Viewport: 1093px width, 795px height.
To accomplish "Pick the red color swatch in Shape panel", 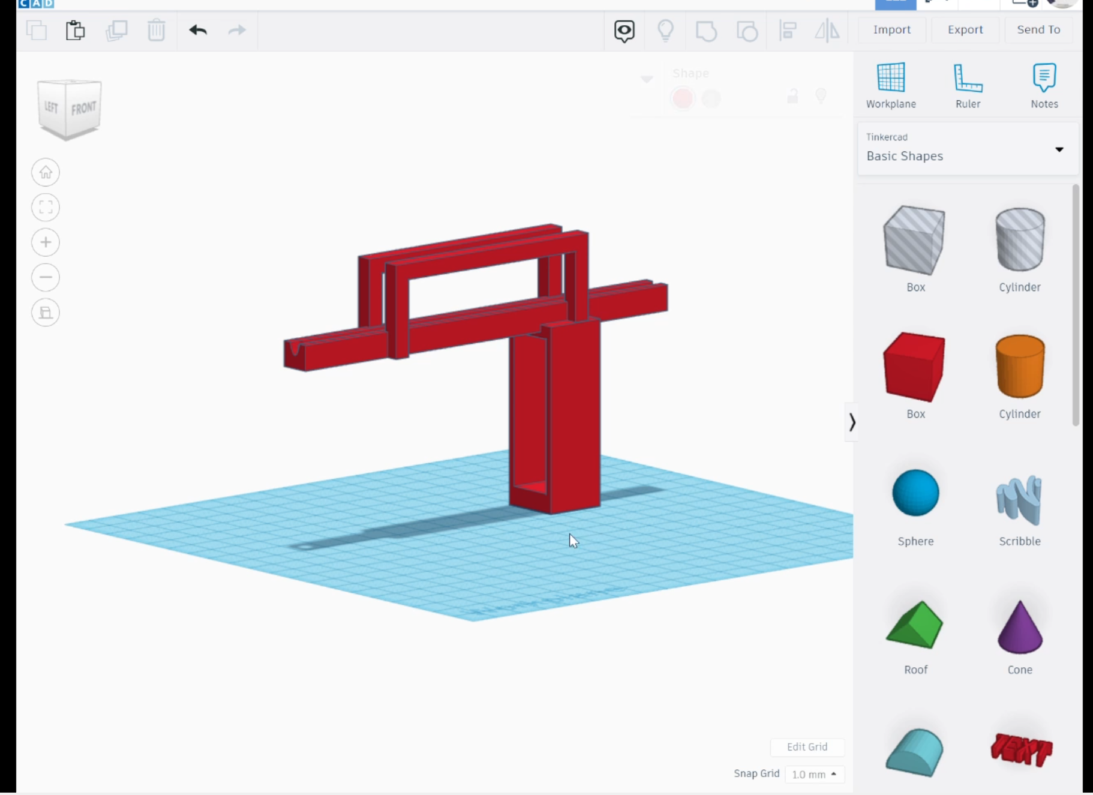I will point(682,98).
